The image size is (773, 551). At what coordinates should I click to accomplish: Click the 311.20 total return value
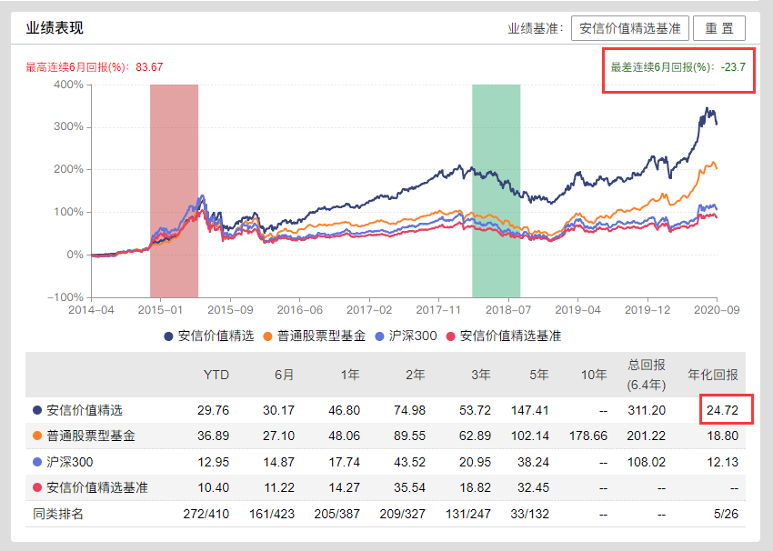click(647, 410)
